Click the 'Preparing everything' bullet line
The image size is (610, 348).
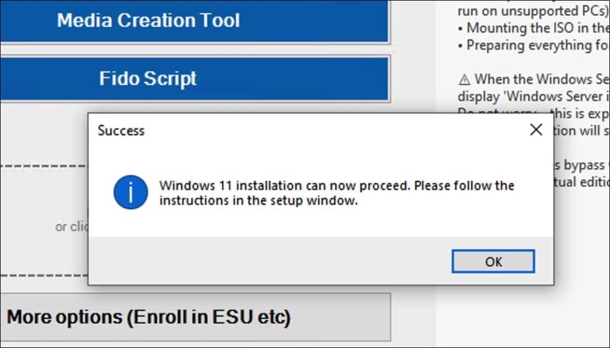pos(534,45)
